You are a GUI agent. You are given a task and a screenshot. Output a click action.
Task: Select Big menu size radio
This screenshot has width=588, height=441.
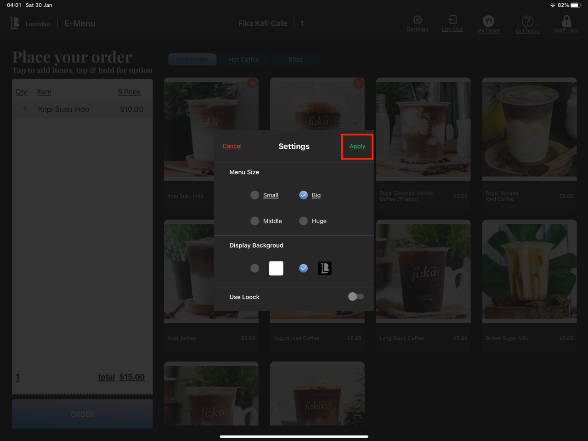pyautogui.click(x=303, y=195)
